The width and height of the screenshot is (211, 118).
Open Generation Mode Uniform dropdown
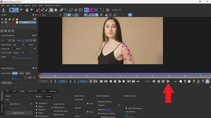click(x=109, y=105)
